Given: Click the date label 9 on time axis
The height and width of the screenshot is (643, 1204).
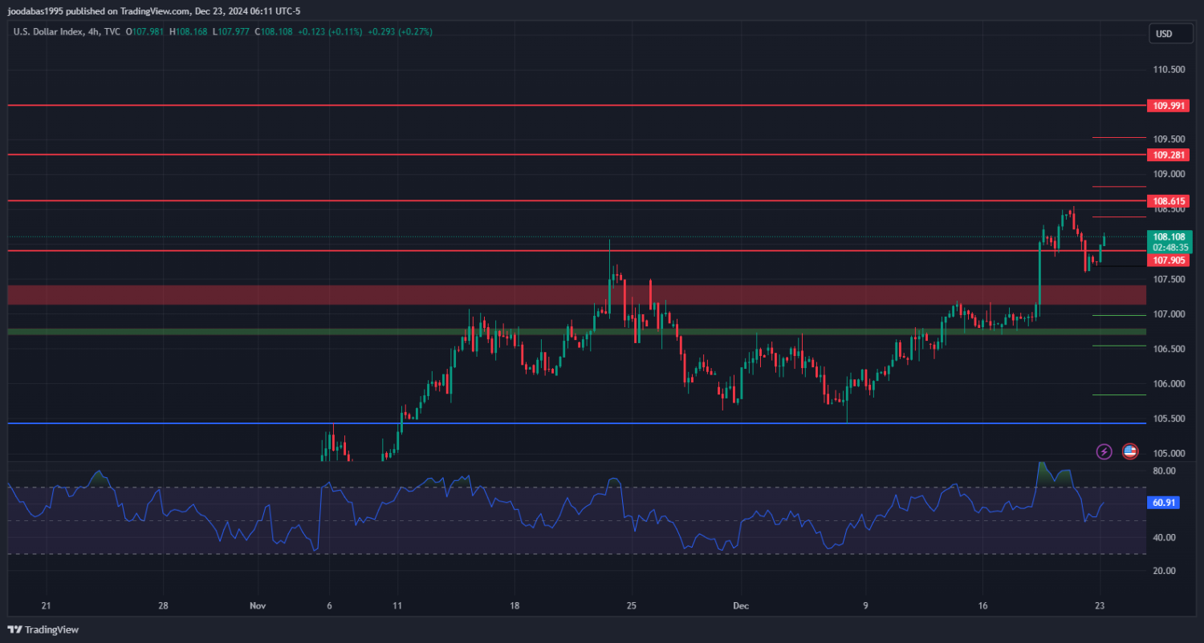Looking at the screenshot, I should pos(866,605).
